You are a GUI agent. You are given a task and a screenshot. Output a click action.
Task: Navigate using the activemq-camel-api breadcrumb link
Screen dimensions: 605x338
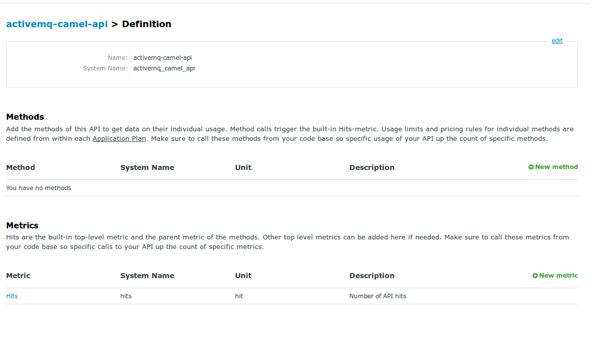(x=57, y=24)
